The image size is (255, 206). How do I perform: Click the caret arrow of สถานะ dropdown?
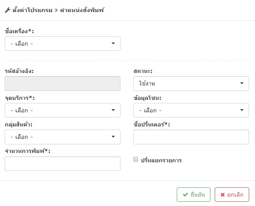tap(242, 83)
